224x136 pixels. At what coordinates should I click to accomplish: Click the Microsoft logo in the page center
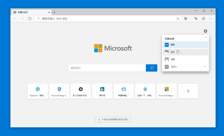tap(113, 48)
